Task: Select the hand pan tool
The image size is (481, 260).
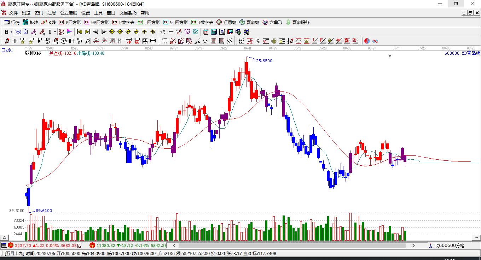Action: [x=163, y=32]
